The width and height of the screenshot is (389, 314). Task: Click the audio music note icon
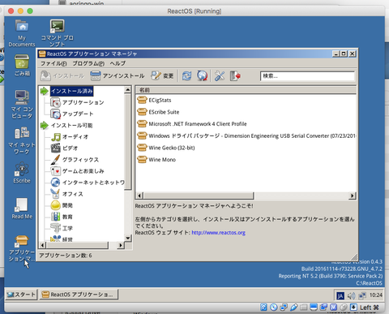56,137
